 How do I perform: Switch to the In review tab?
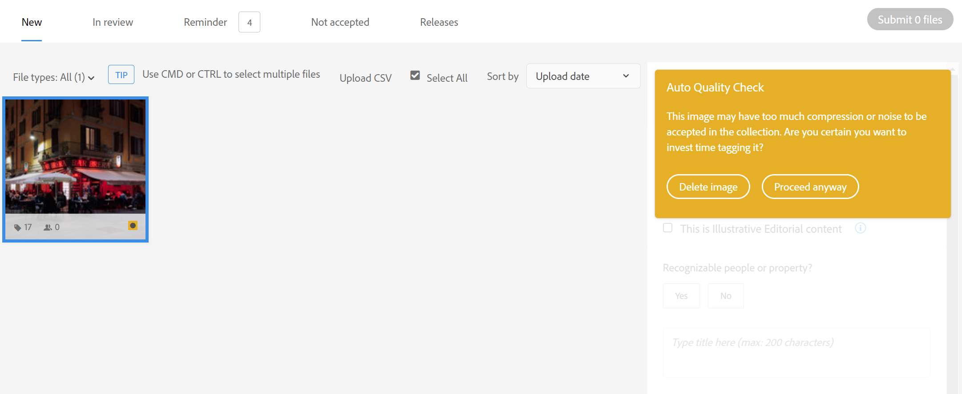point(113,22)
